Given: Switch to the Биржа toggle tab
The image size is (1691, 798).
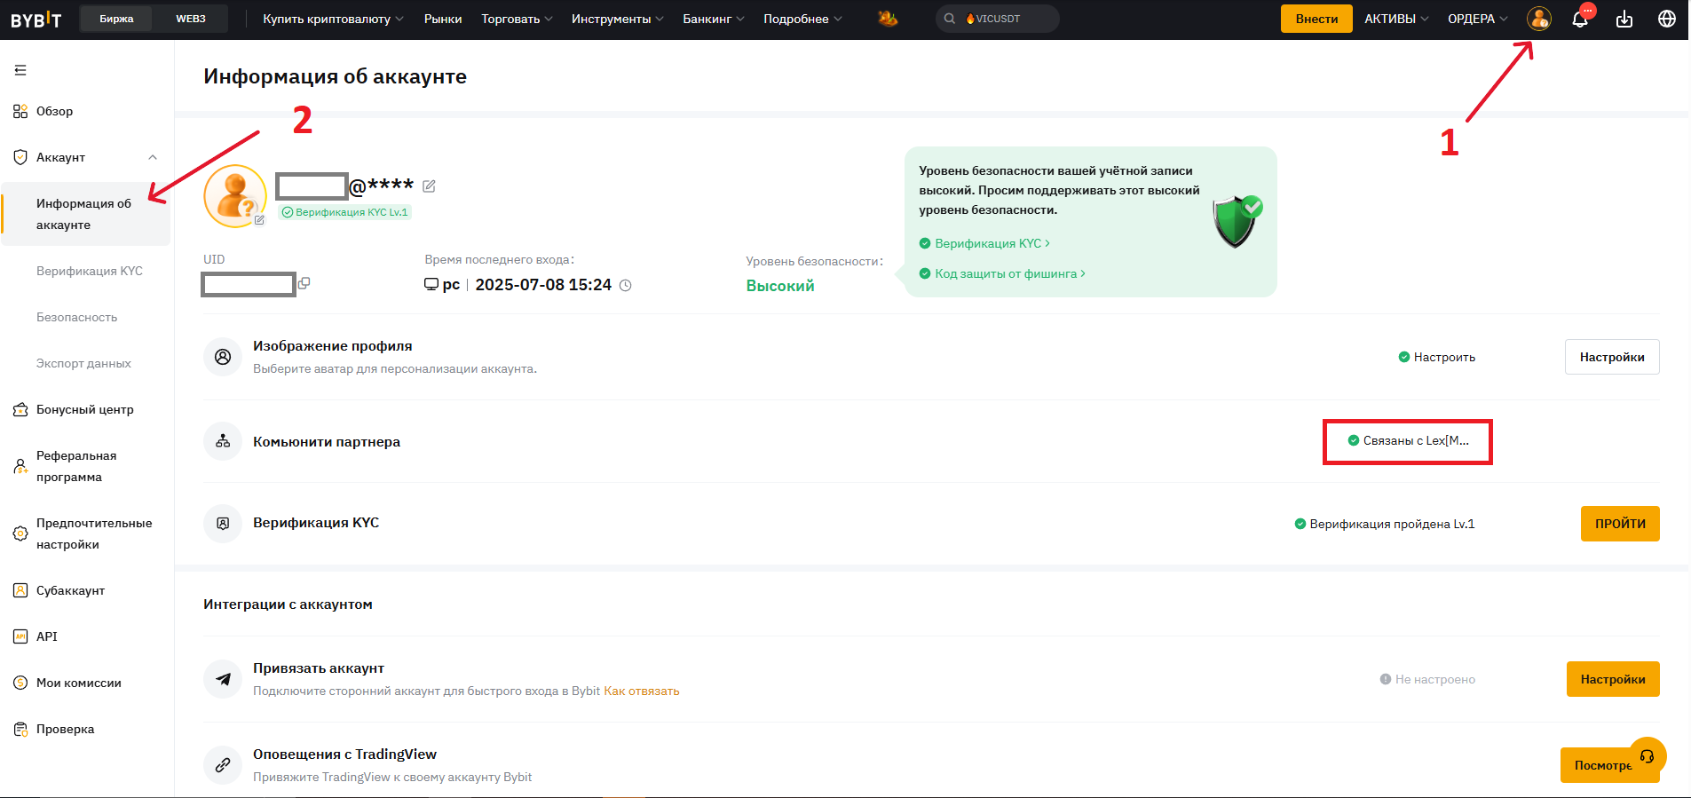Looking at the screenshot, I should click(x=116, y=19).
